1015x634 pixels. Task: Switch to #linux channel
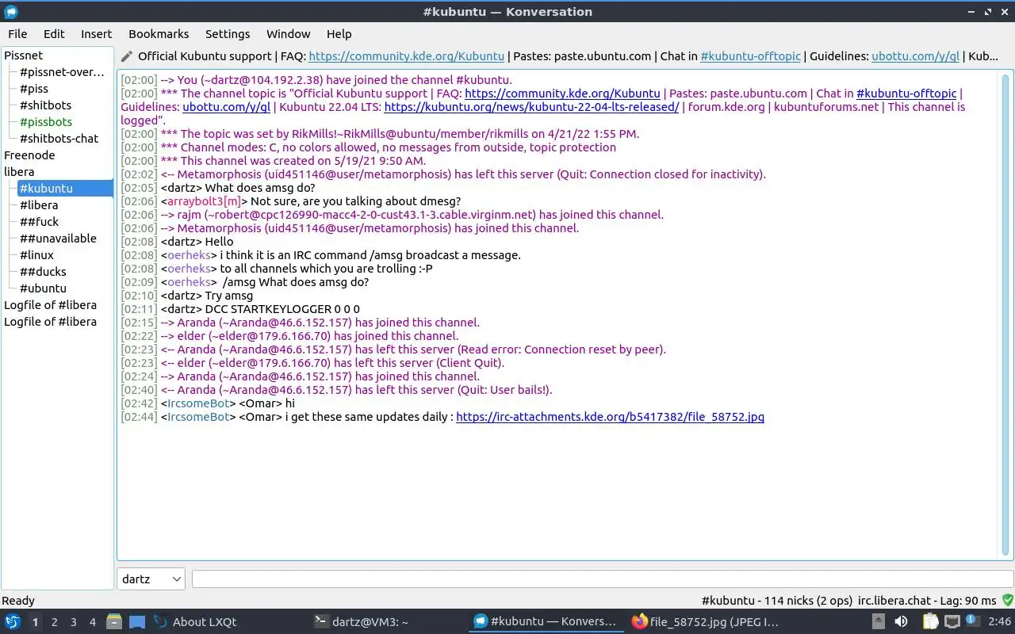click(x=36, y=255)
